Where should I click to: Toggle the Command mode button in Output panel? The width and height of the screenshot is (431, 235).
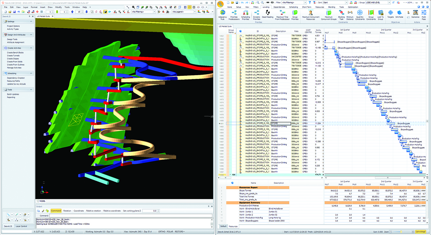[x=56, y=211]
